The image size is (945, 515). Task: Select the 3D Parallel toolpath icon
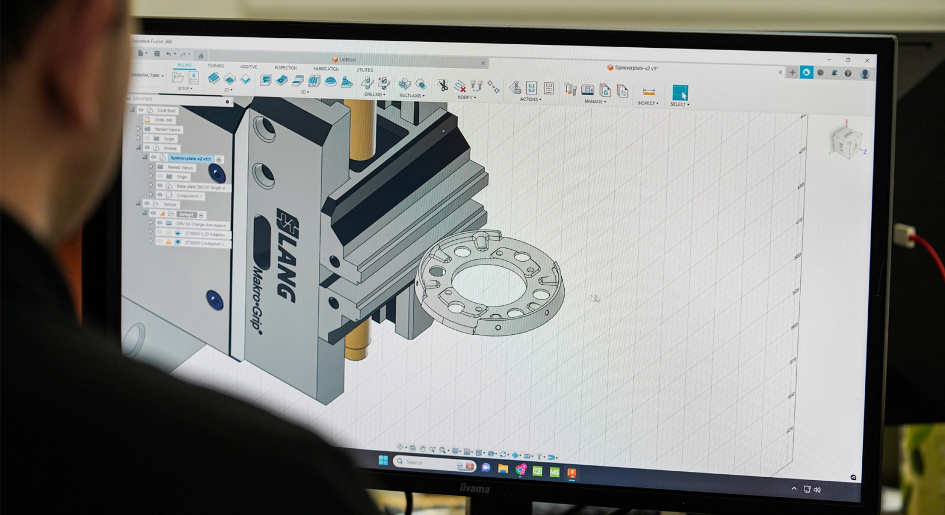pyautogui.click(x=314, y=81)
